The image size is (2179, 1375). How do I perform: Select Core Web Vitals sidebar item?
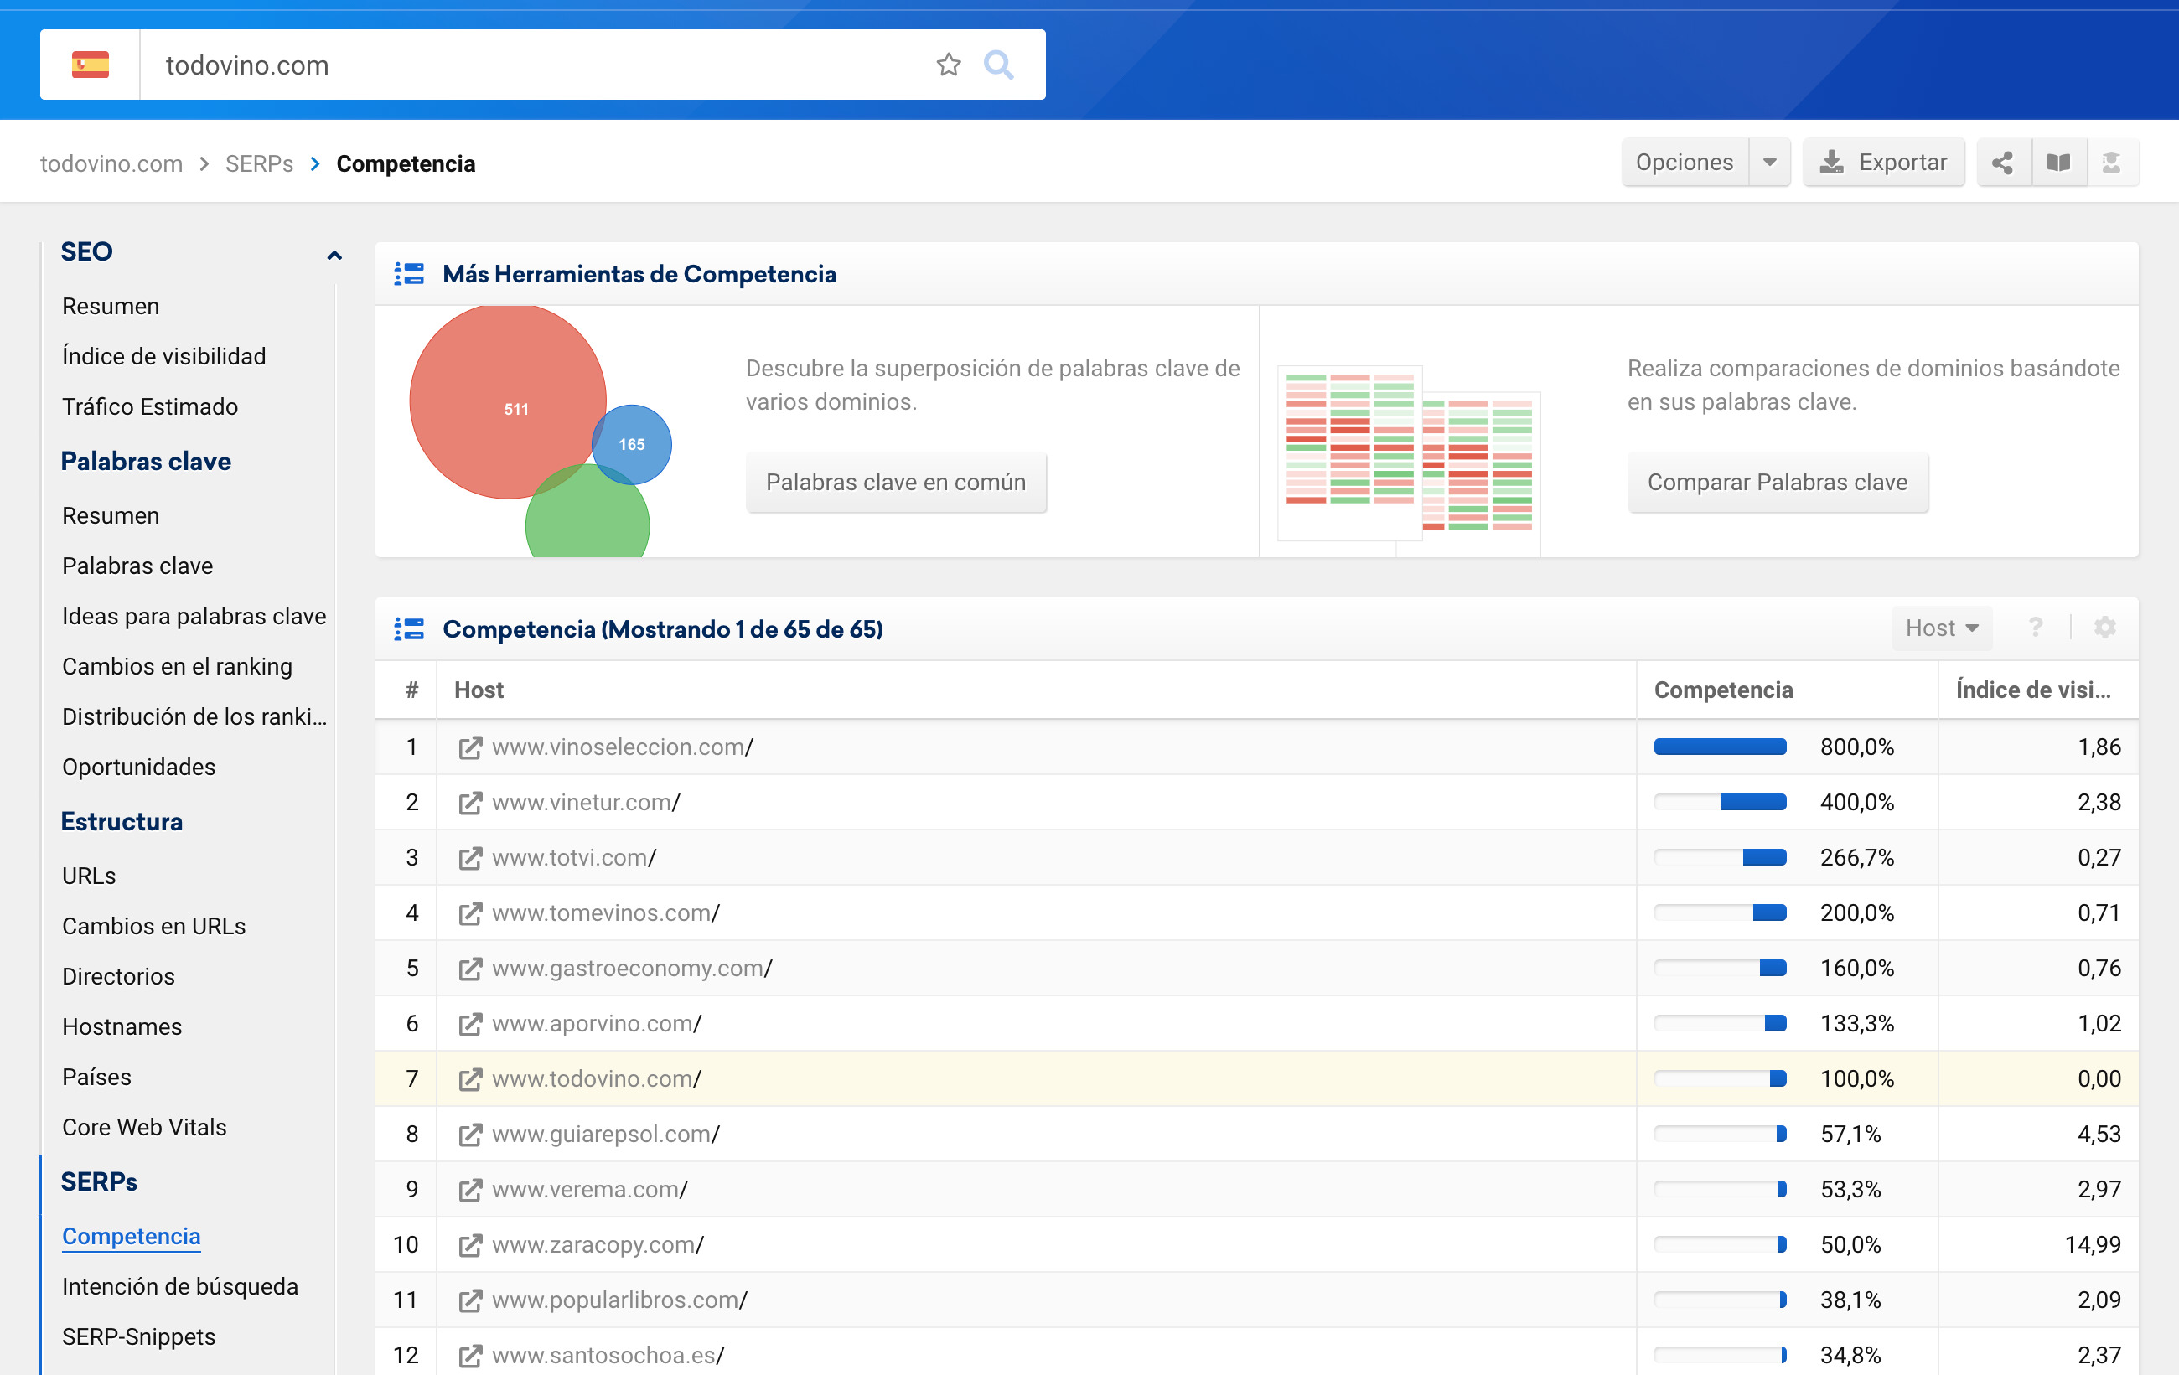click(144, 1127)
